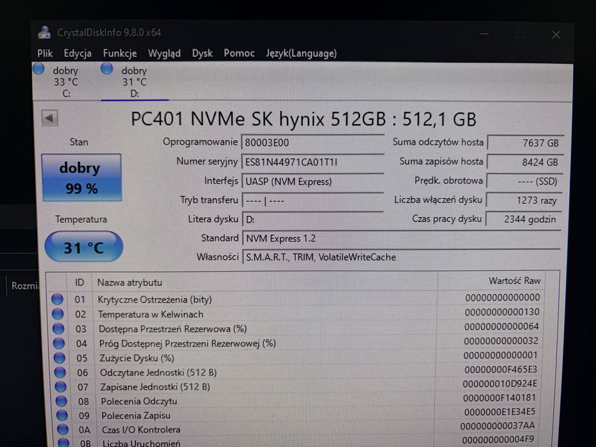Click the Liczba włączeń dysku value 1273 razy

(523, 201)
